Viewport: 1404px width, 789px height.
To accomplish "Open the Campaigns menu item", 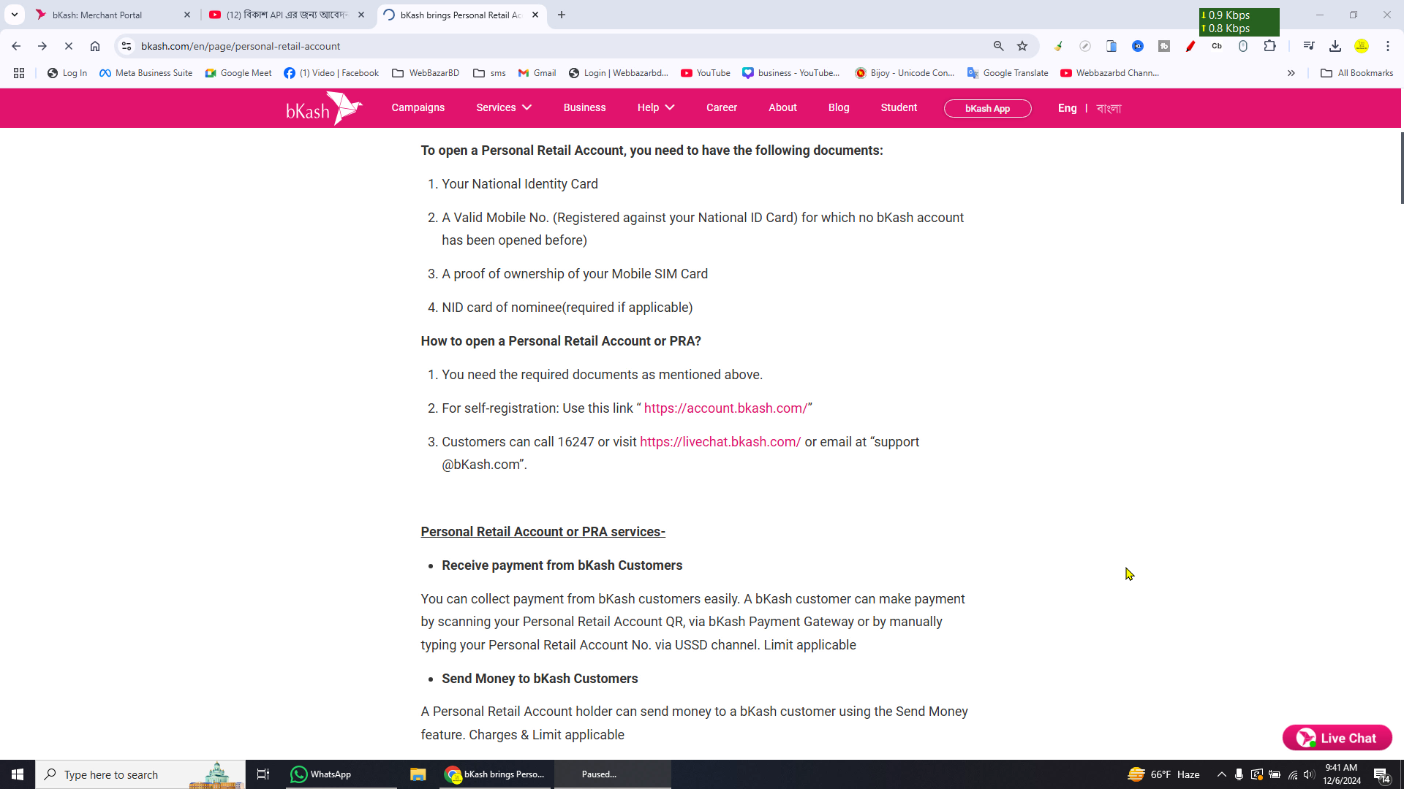I will (418, 108).
